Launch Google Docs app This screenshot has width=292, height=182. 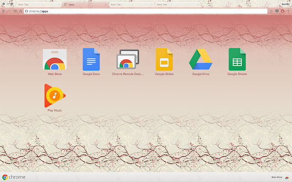coord(91,60)
